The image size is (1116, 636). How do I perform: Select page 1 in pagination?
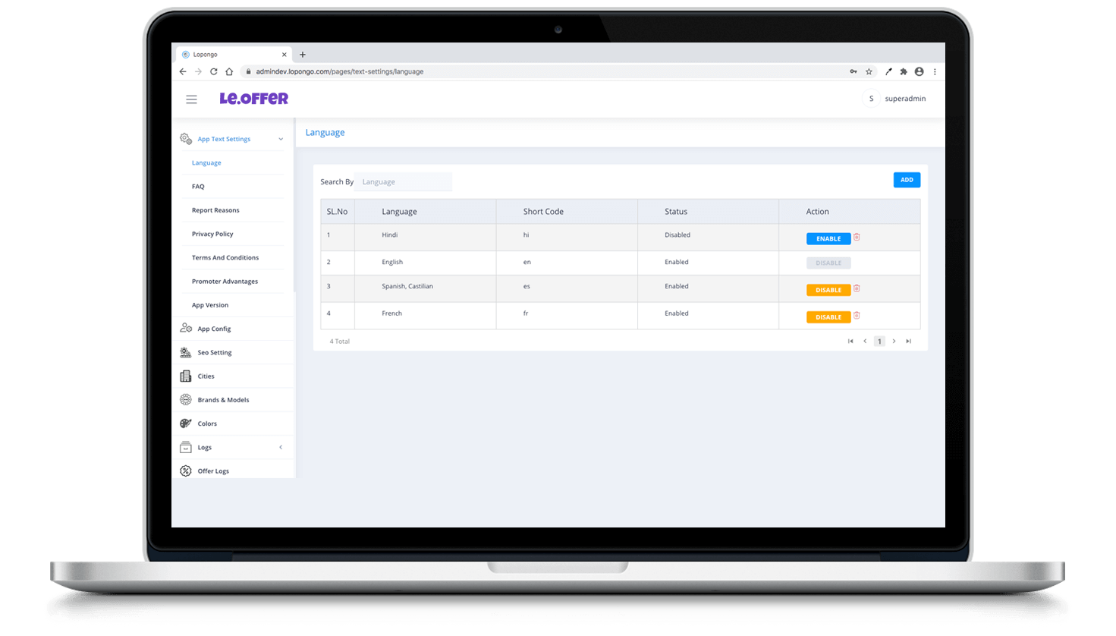[x=879, y=342]
